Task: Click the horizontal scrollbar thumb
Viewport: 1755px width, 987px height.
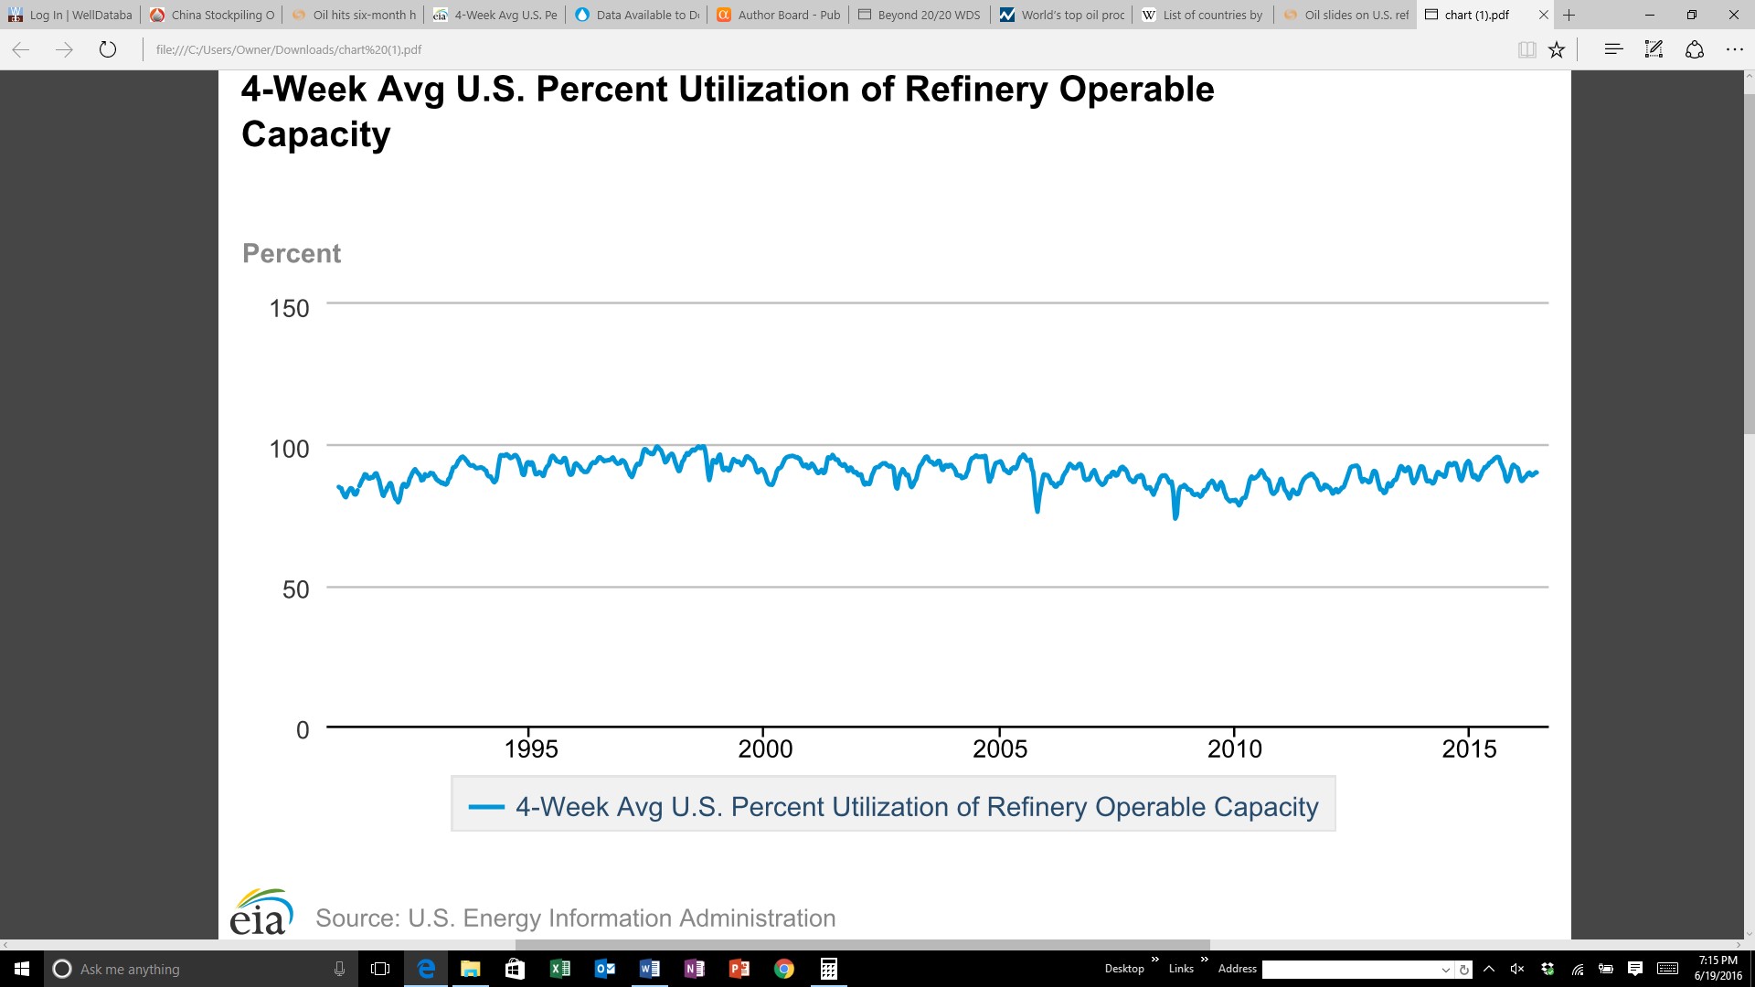Action: 862,945
